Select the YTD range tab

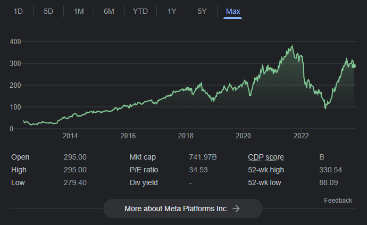(140, 11)
